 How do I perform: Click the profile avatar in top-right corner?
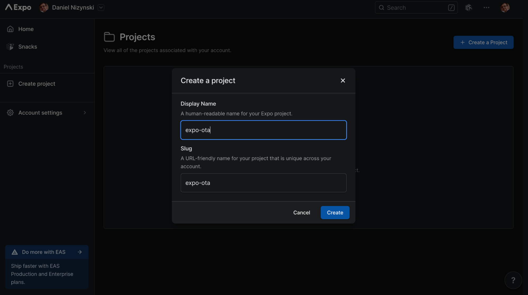505,7
